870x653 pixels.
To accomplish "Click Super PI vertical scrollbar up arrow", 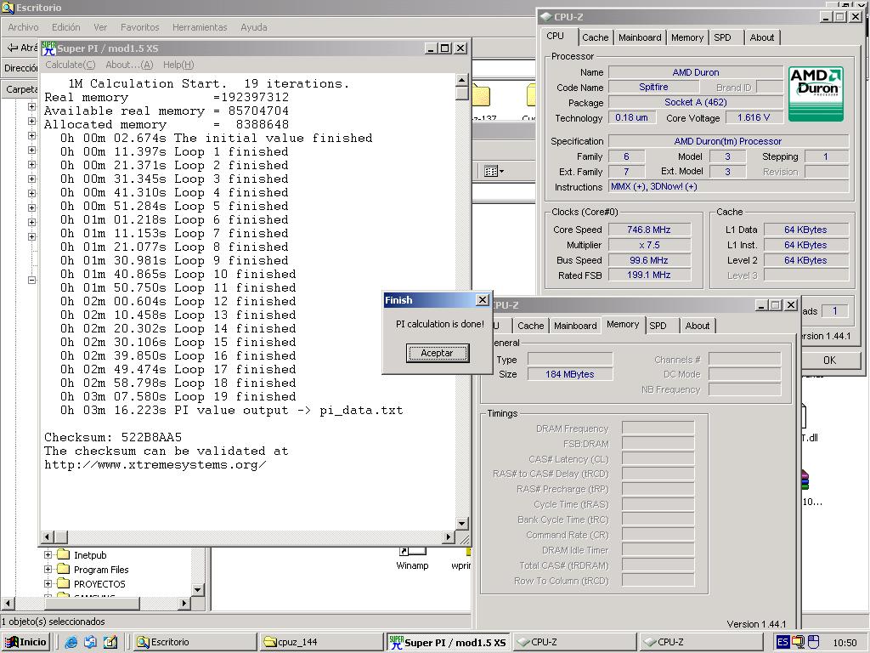I will coord(462,80).
